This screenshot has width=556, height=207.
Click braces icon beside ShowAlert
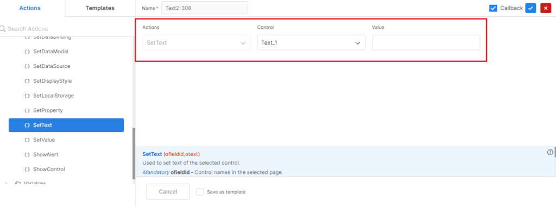pos(27,155)
